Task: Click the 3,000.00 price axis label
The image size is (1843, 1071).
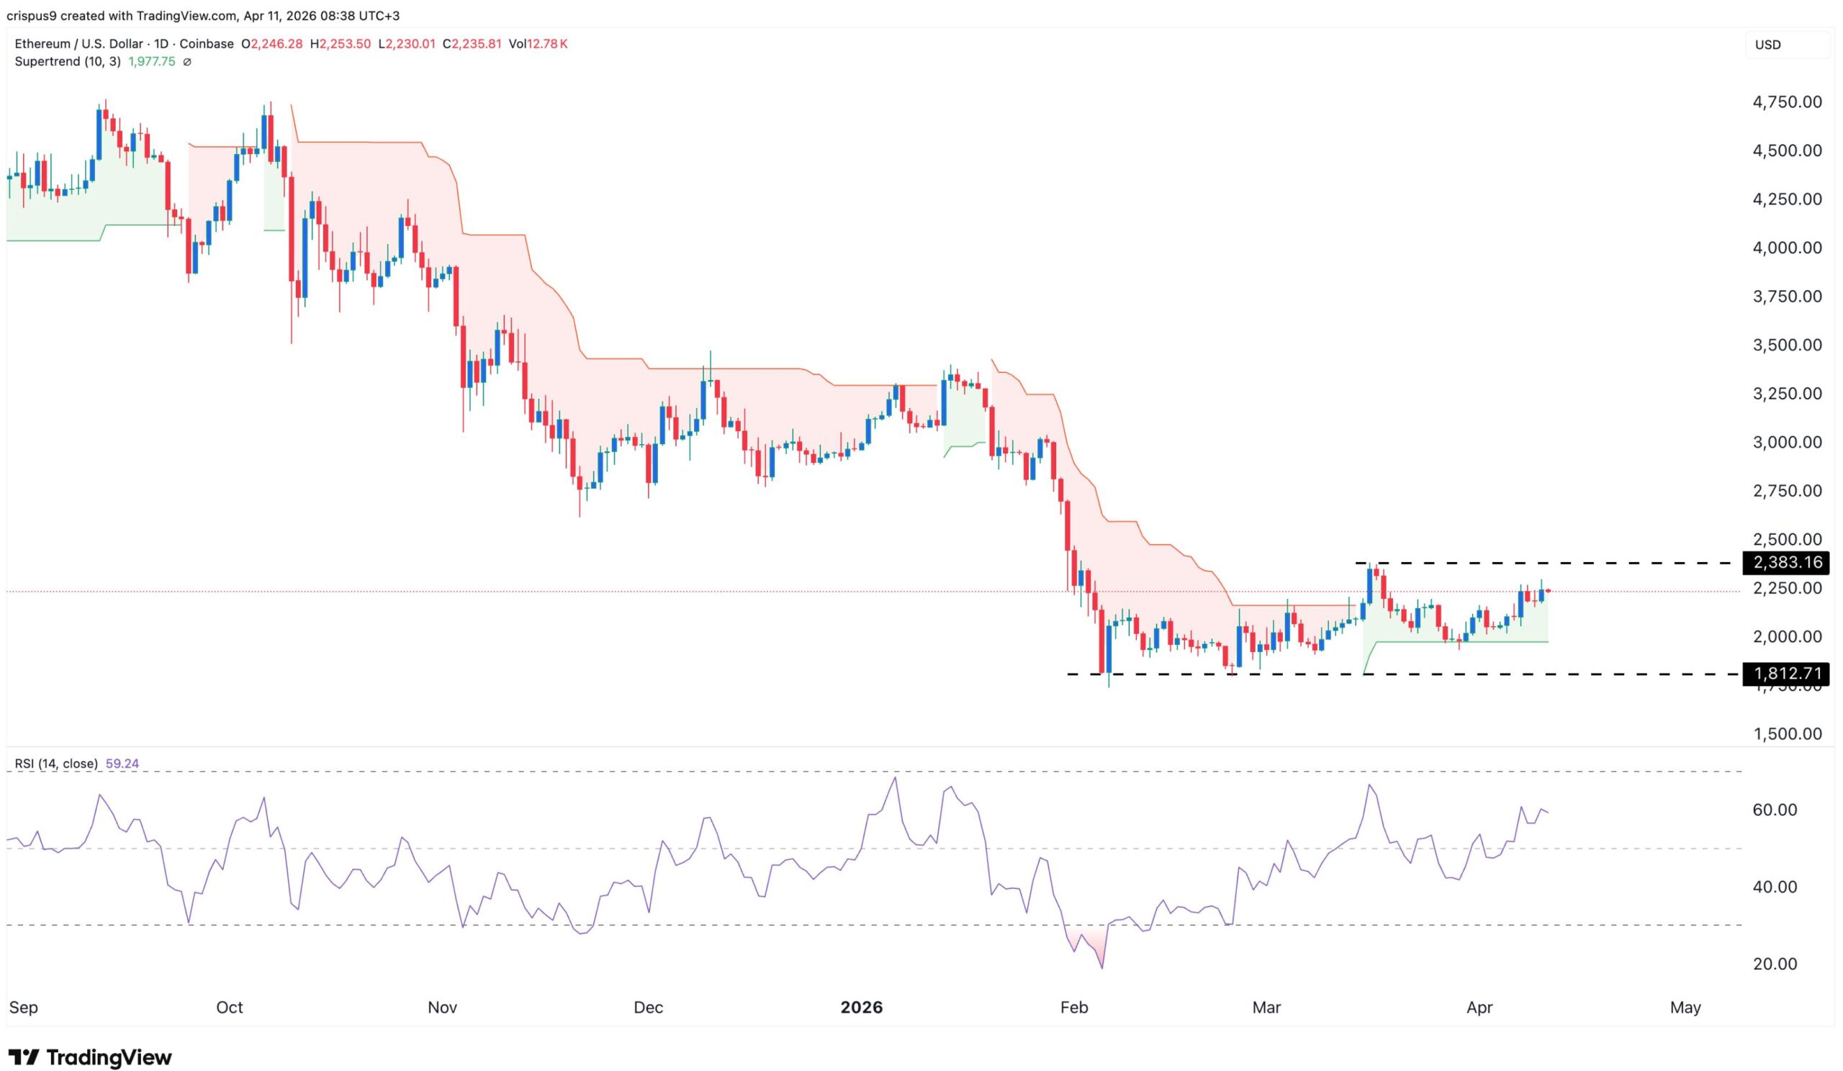Action: pos(1787,442)
